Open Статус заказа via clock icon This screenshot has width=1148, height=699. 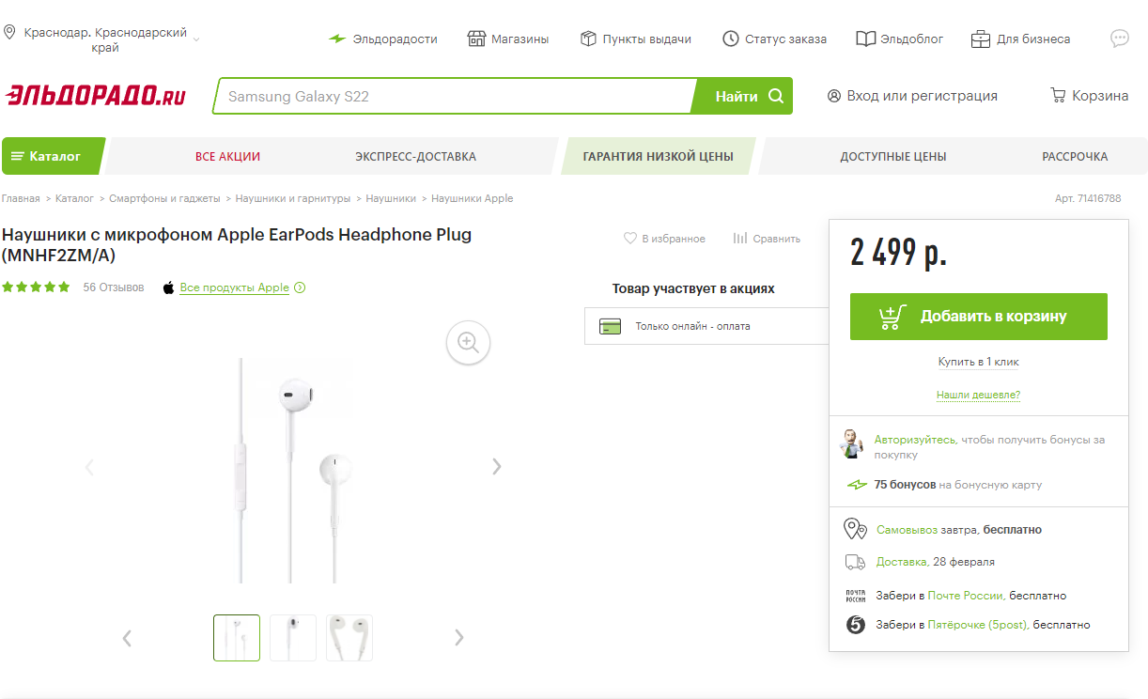730,39
